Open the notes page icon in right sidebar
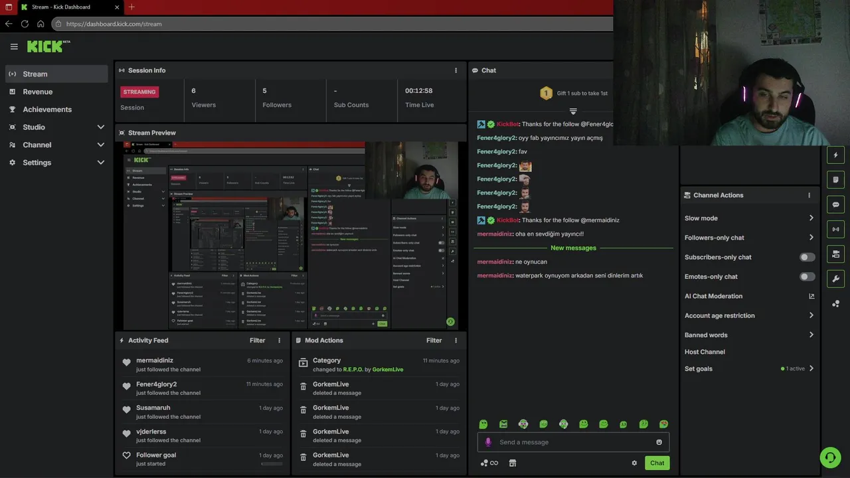The height and width of the screenshot is (478, 850). pos(835,180)
